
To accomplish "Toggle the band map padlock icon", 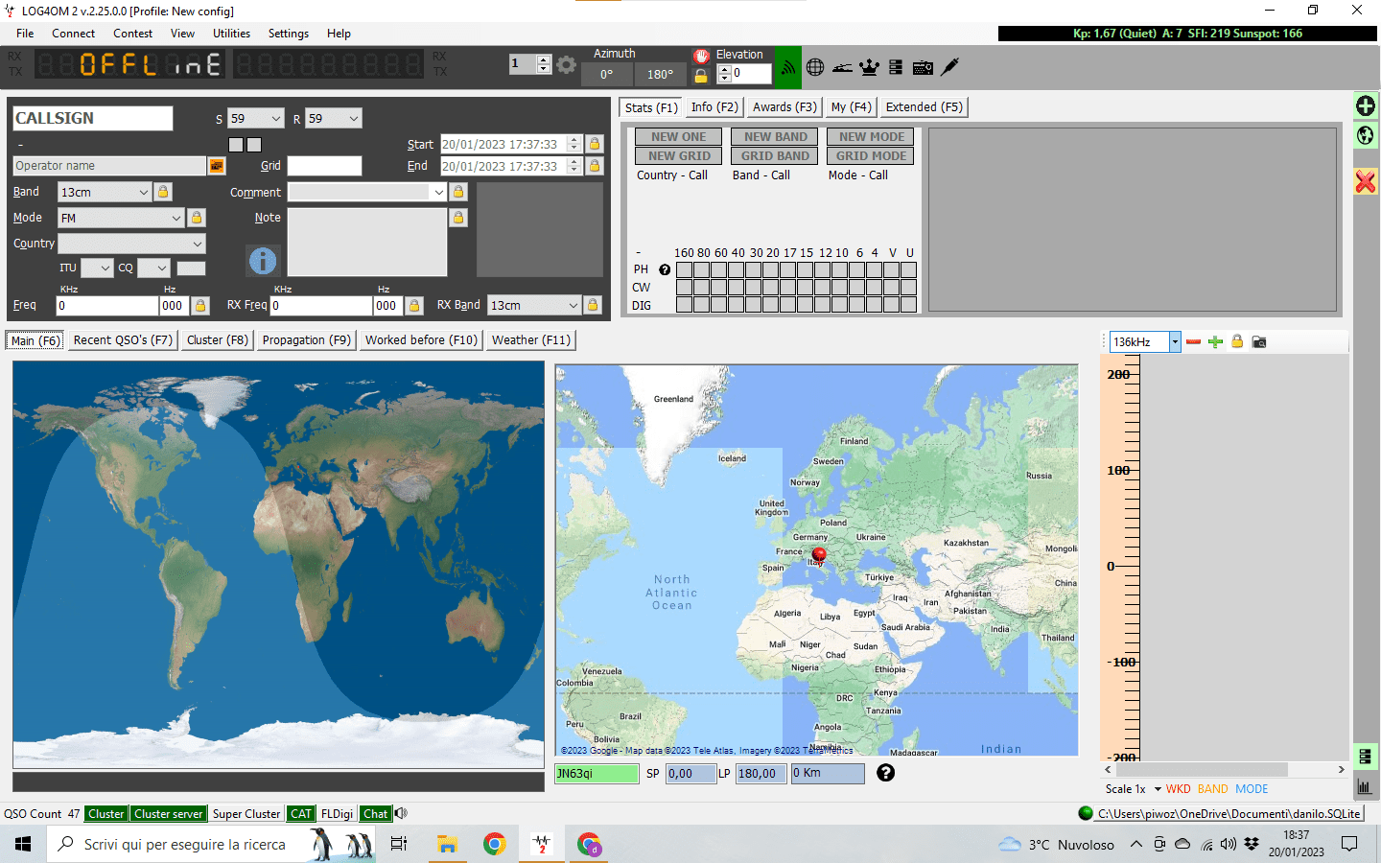I will coord(1237,341).
